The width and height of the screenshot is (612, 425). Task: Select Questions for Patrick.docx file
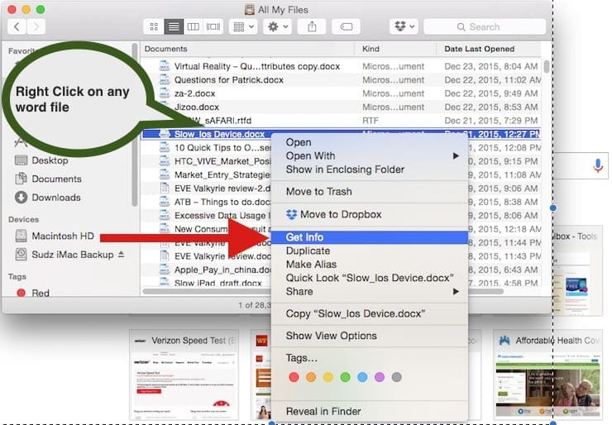[x=229, y=80]
